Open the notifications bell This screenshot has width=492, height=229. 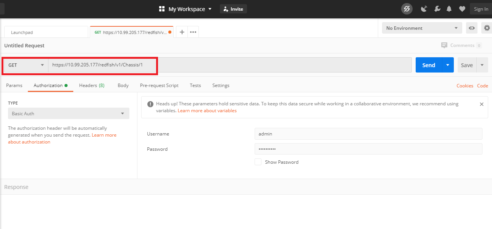tap(449, 9)
